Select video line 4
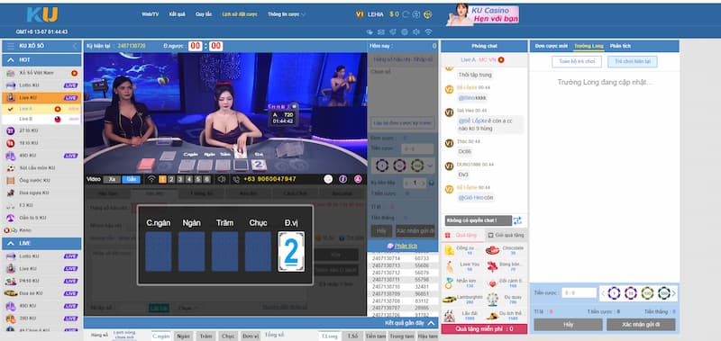 pyautogui.click(x=189, y=179)
